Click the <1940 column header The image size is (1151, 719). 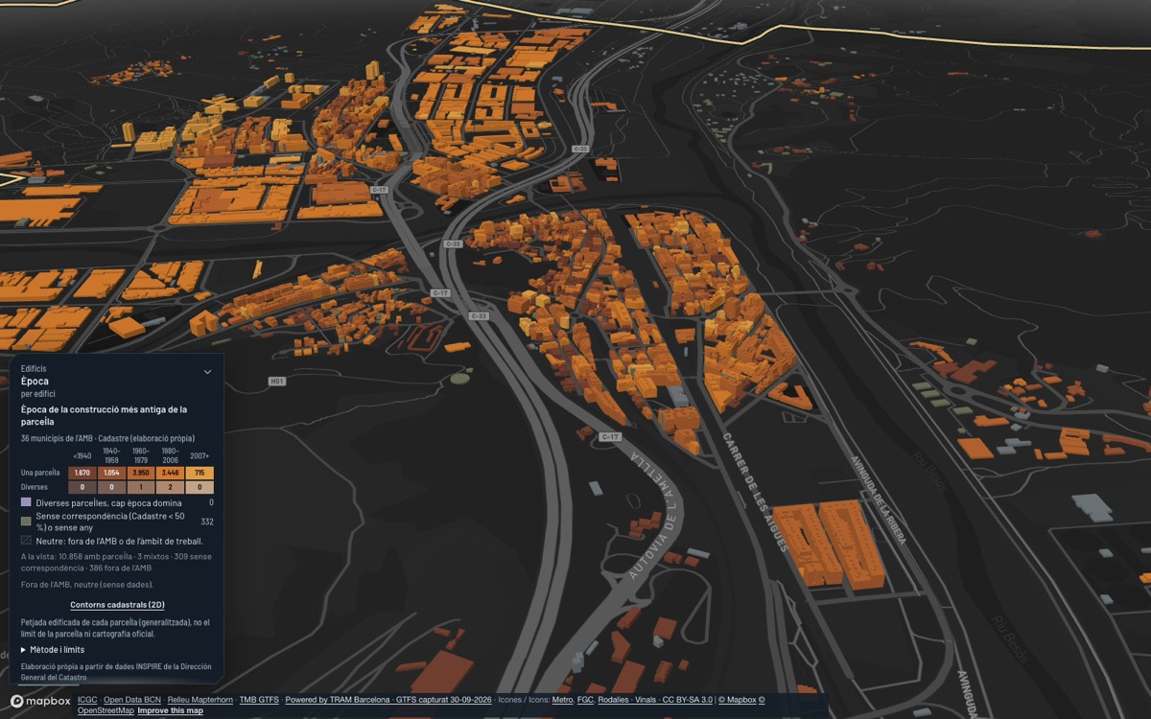[x=82, y=455]
